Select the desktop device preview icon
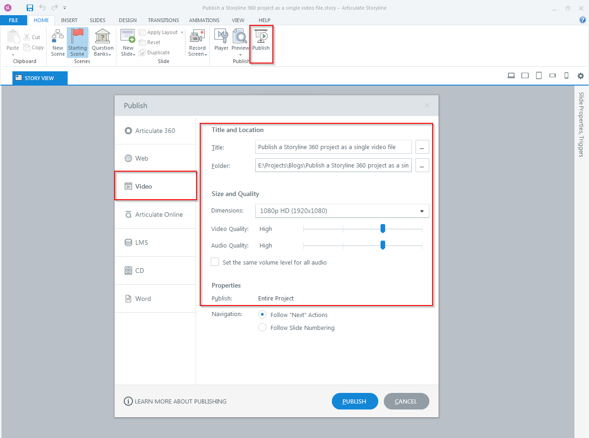Screen dimensions: 589x438 (511, 76)
